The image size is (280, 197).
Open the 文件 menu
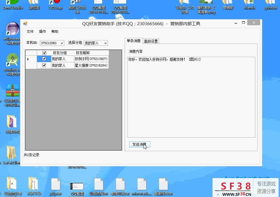(30, 32)
